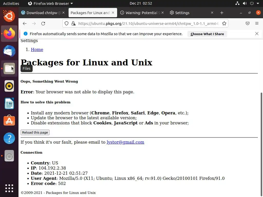Open a new tab with plus icon
Viewport: 263px width, 197px height.
[x=222, y=13]
